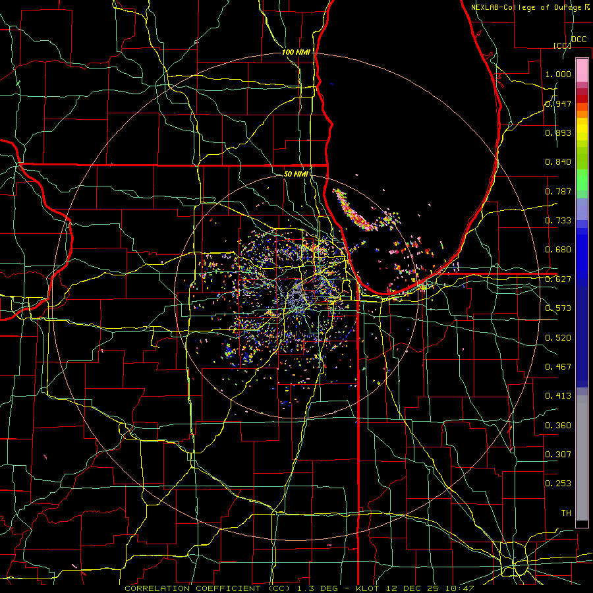The height and width of the screenshot is (593, 593).
Task: Click the 0.253 scale value
Action: pyautogui.click(x=558, y=484)
